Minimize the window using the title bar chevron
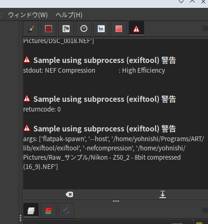Viewport: 208px width, 224px height. point(181,2)
